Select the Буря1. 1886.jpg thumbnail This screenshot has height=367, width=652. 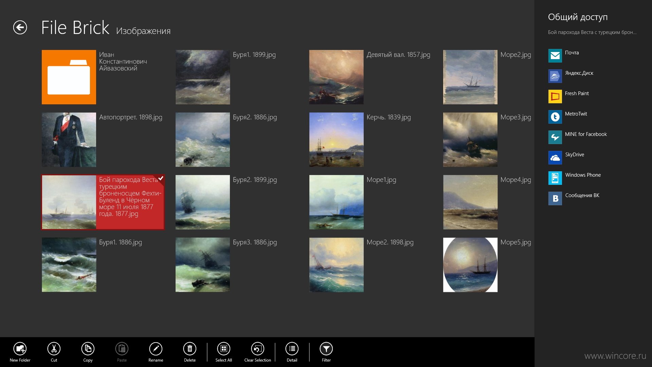click(x=69, y=265)
